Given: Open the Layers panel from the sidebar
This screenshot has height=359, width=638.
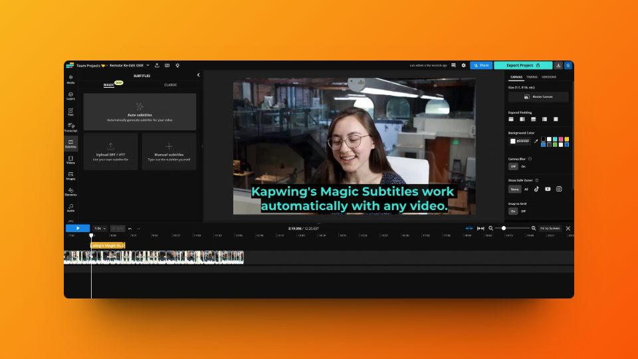Looking at the screenshot, I should 70,96.
